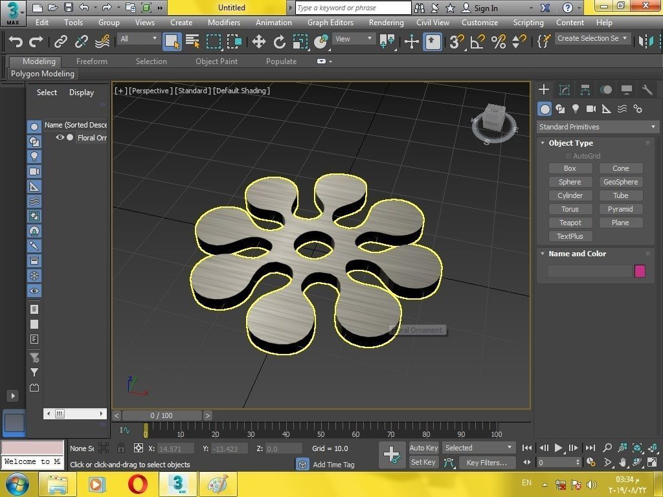Select the Shapes creation category icon

pos(560,109)
